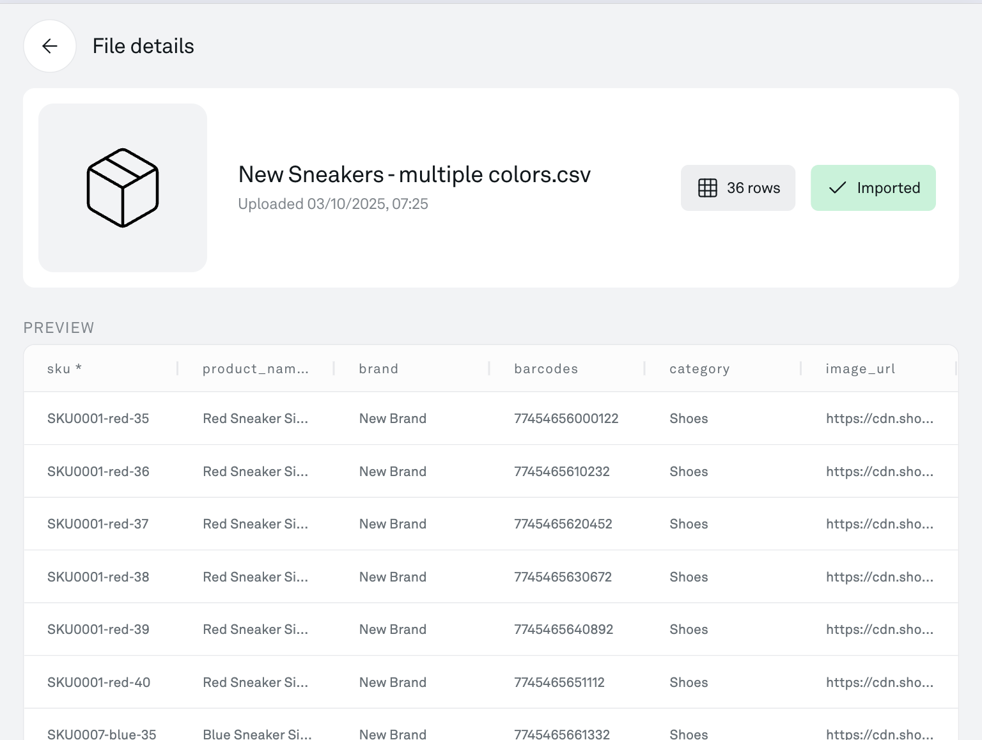Open image URL link for SKU0001-red-36
Viewport: 982px width, 740px height.
[x=879, y=472]
